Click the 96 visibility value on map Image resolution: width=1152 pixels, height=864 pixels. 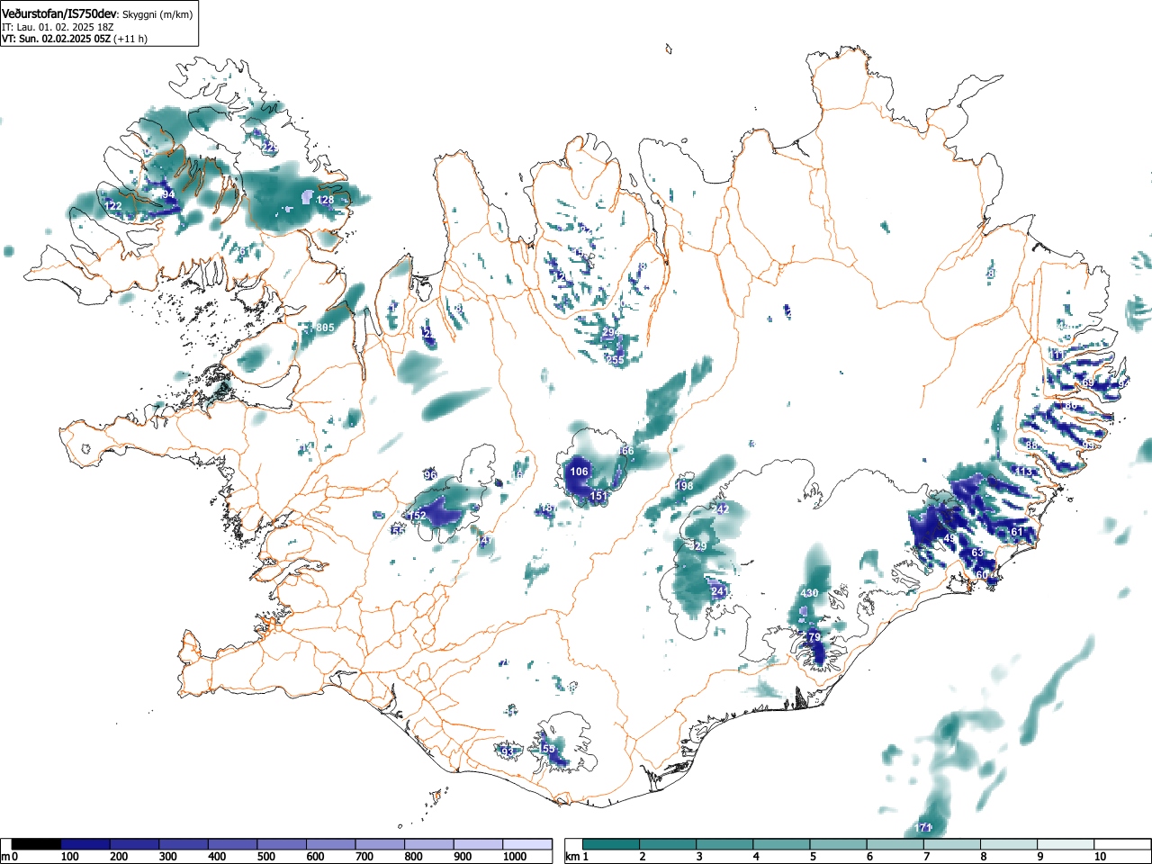(x=430, y=475)
